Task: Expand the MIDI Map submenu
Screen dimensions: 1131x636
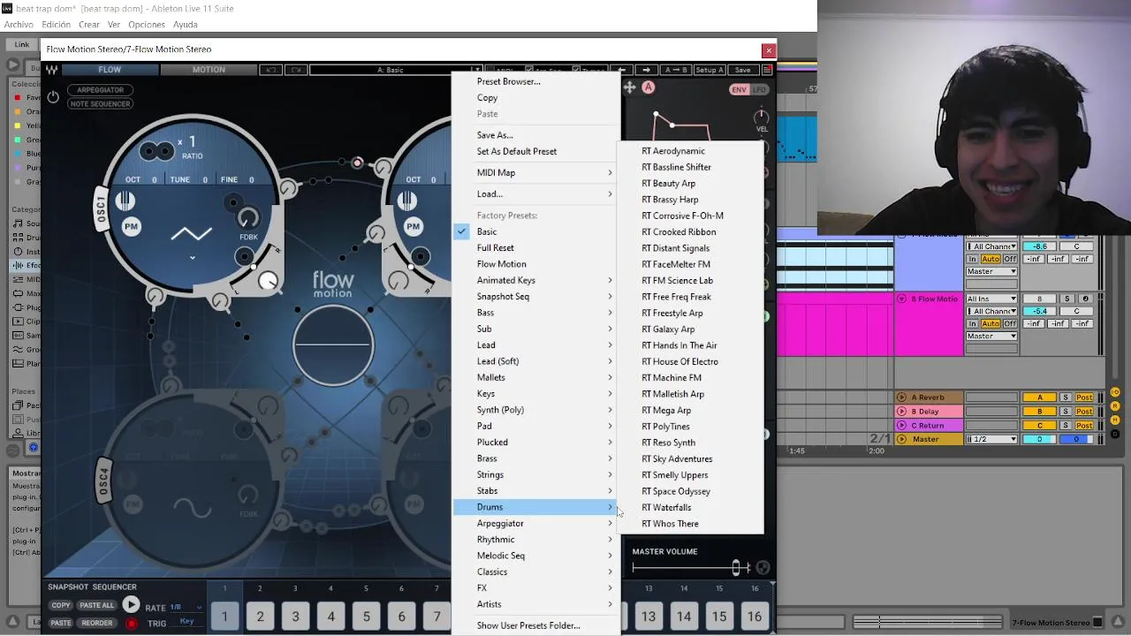Action: tap(535, 173)
